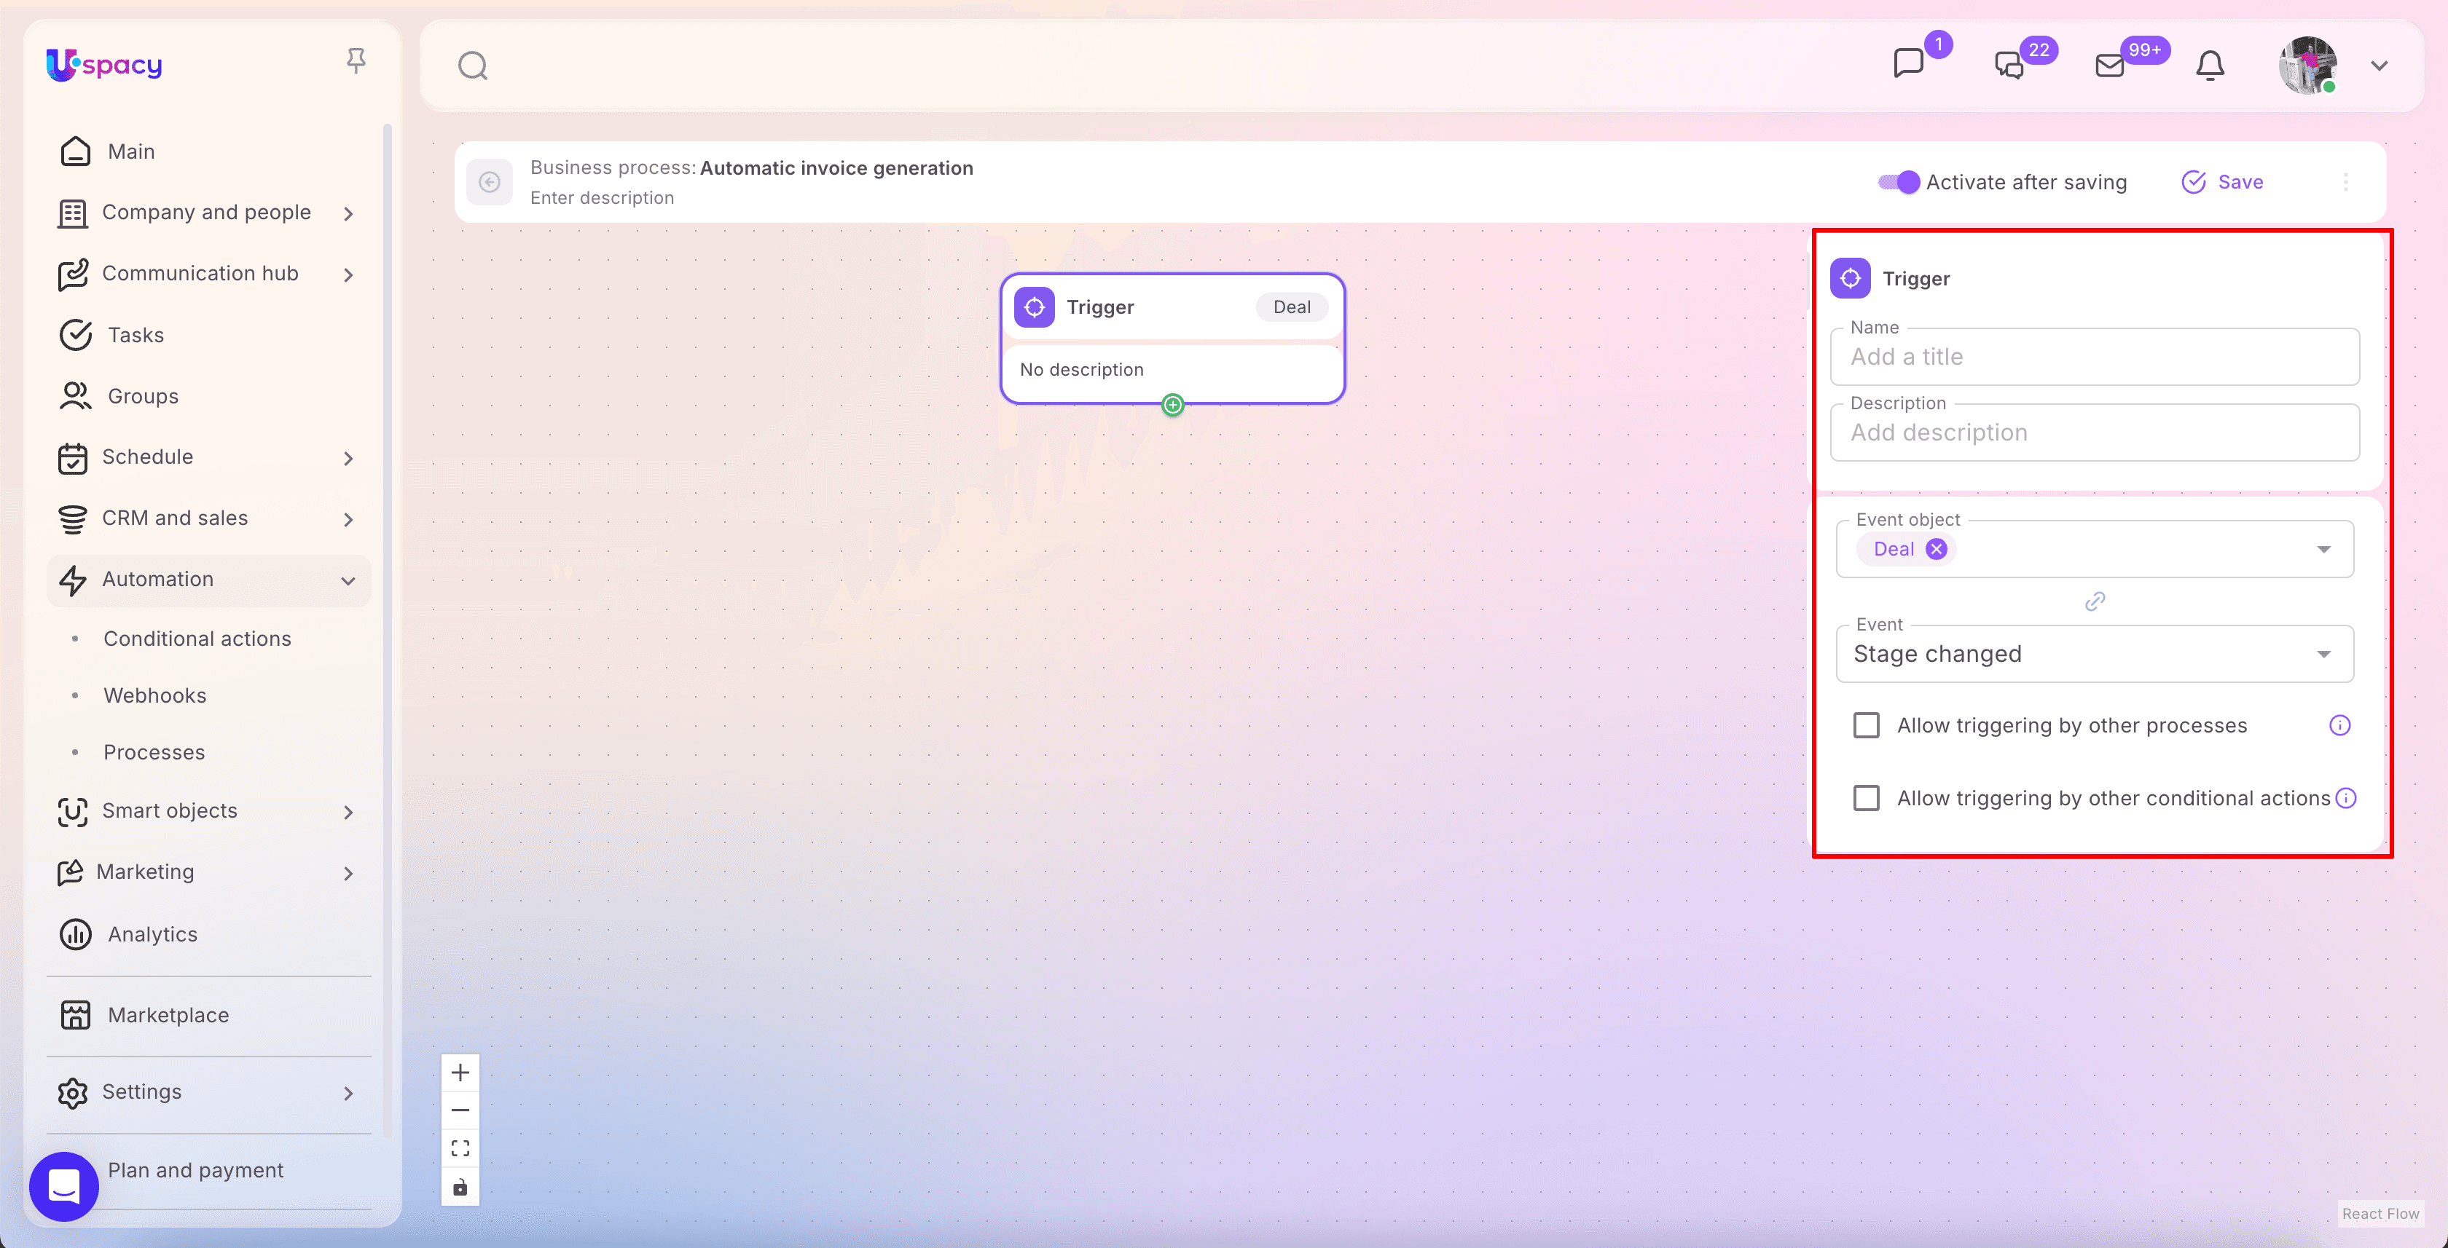Click the Schedule calendar icon

coord(72,458)
